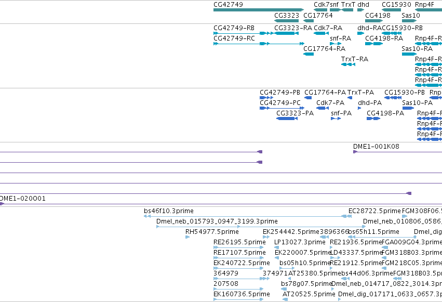Image resolution: width=442 pixels, height=302 pixels.
Task: Click EST EK220007.5prime
Action: pos(277,258)
